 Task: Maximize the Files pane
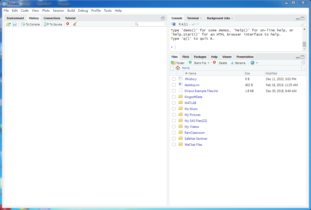(302, 57)
